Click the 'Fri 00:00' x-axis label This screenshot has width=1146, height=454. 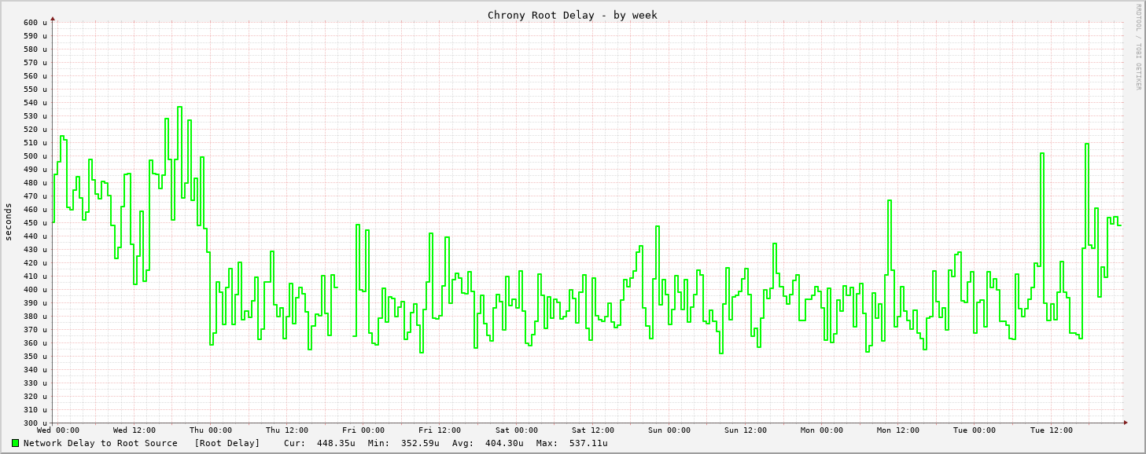pyautogui.click(x=363, y=430)
